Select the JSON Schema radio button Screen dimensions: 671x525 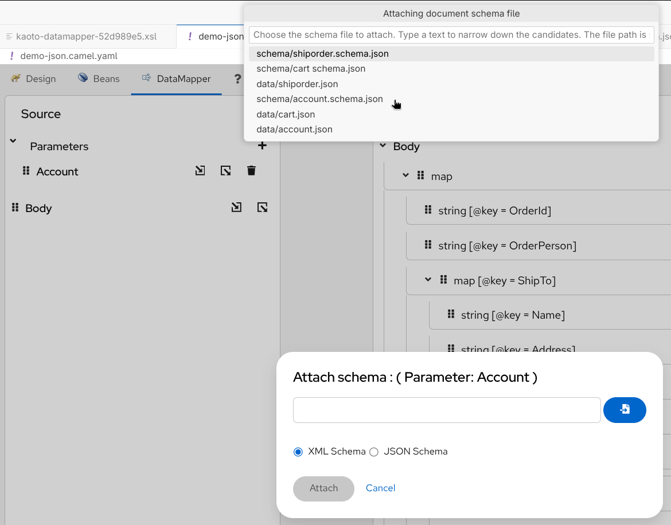tap(374, 452)
